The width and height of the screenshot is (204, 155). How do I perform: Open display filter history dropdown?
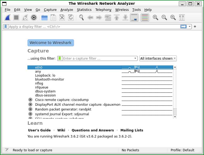click(x=190, y=26)
